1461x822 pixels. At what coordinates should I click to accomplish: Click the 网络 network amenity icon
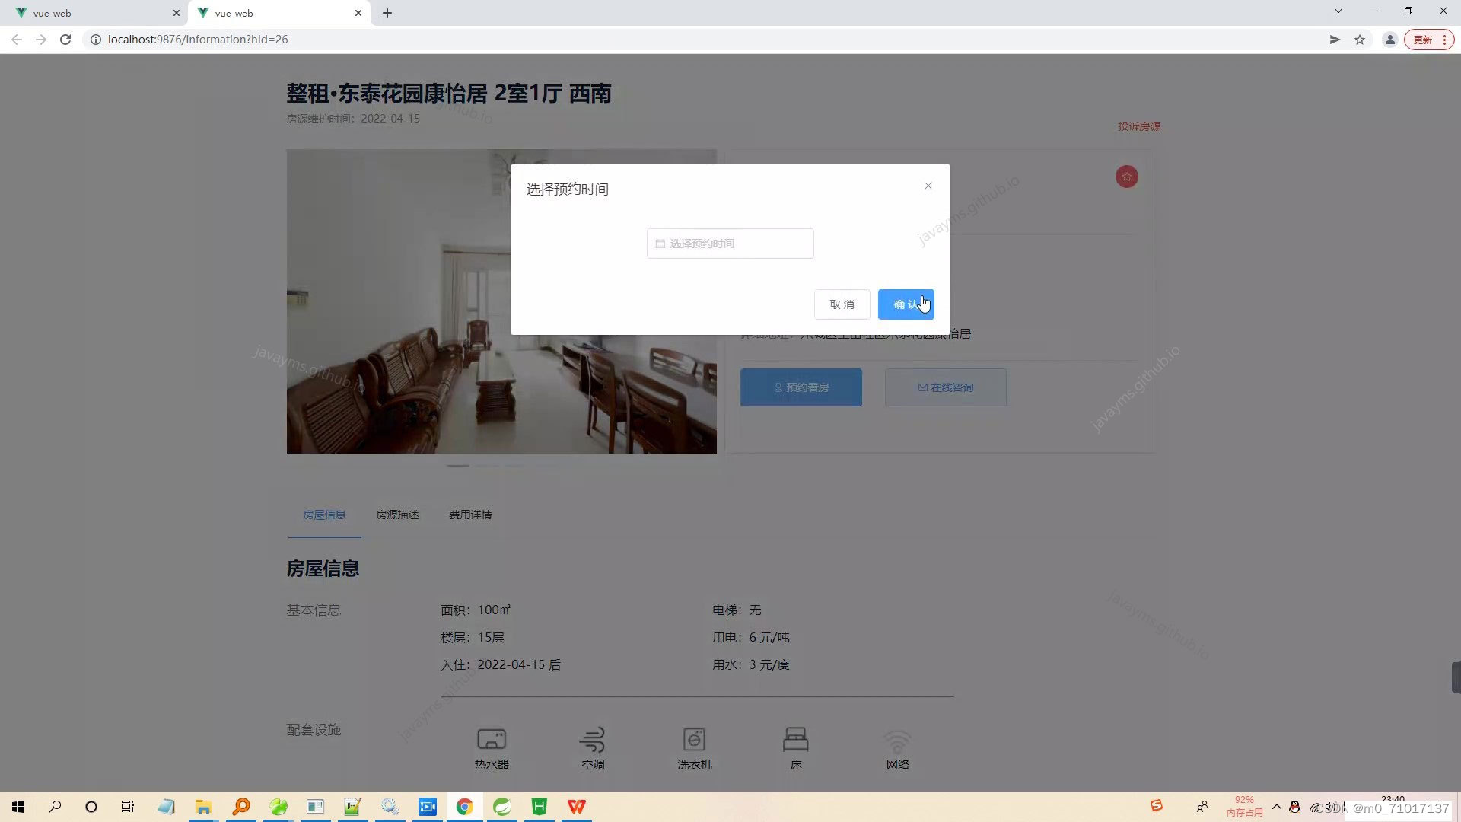[897, 738]
